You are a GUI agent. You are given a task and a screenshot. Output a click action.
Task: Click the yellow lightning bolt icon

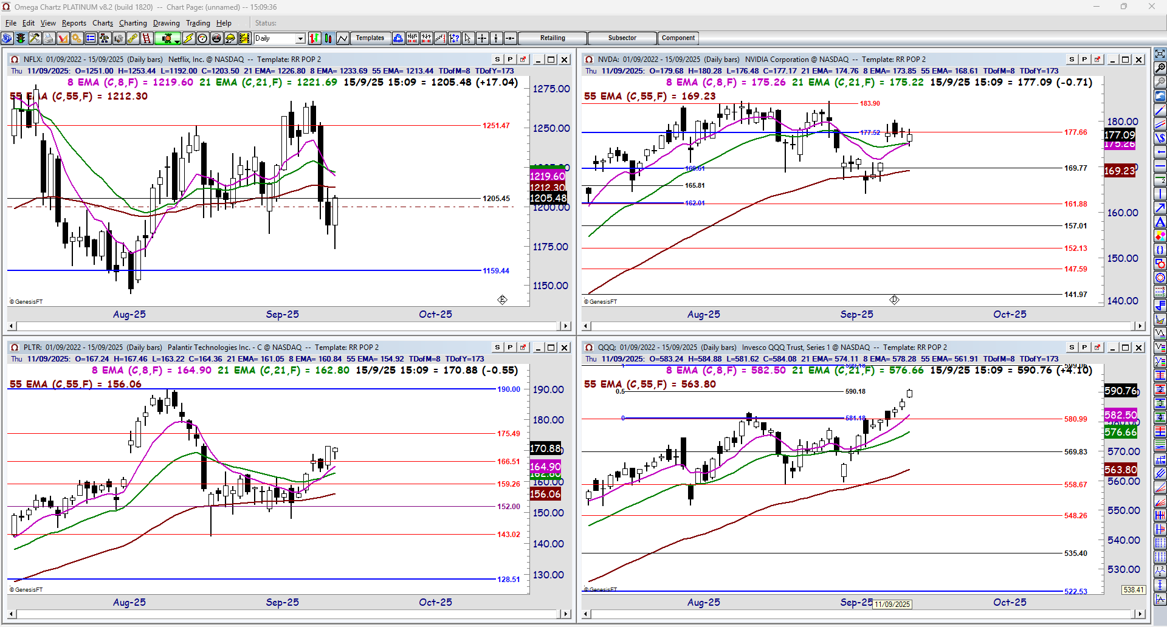coord(188,38)
